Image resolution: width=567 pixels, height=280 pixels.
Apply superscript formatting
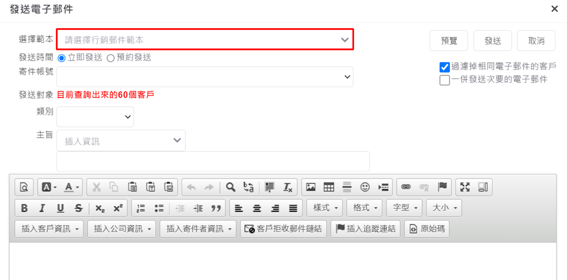(x=118, y=208)
